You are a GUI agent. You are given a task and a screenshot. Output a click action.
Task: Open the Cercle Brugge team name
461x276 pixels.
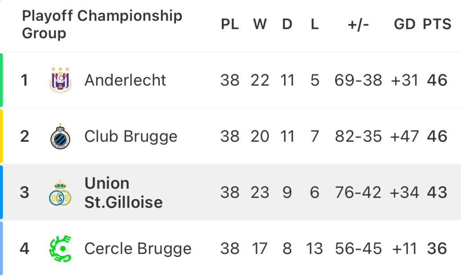pos(138,249)
